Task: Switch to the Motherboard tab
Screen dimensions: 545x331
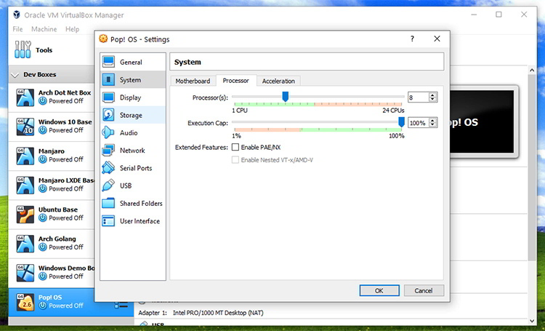Action: click(x=193, y=81)
